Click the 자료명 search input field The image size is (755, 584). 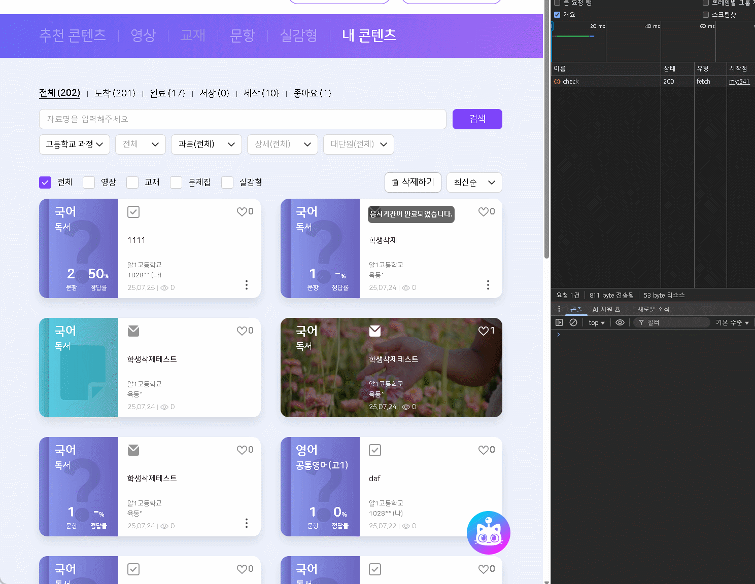click(x=243, y=119)
